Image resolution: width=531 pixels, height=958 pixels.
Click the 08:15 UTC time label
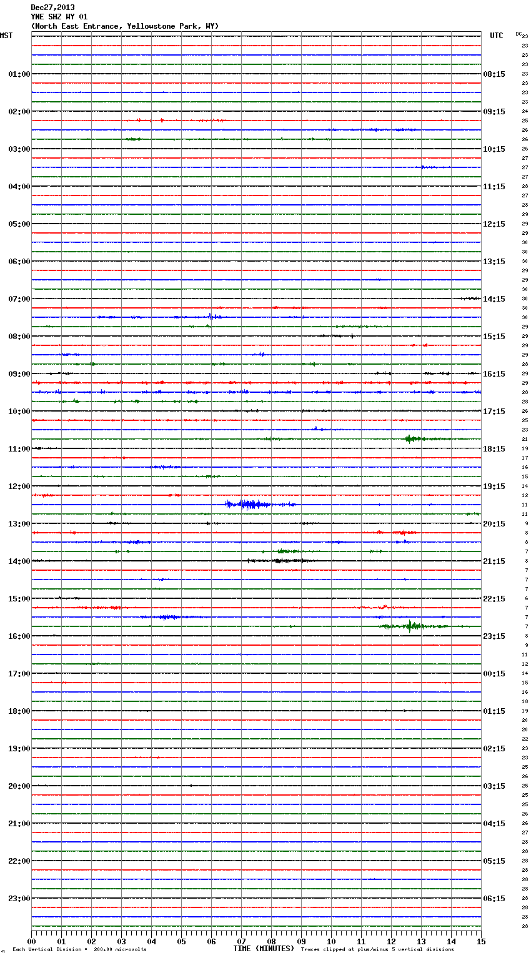[x=494, y=74]
